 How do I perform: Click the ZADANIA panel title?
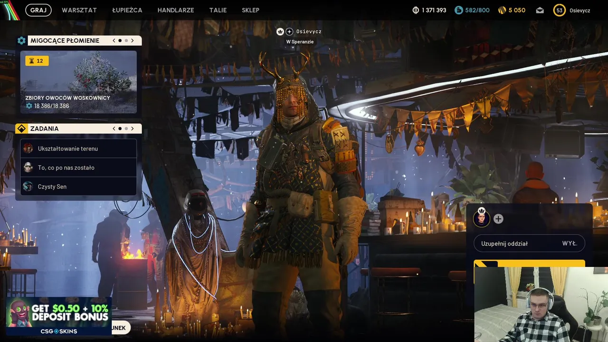[44, 129]
